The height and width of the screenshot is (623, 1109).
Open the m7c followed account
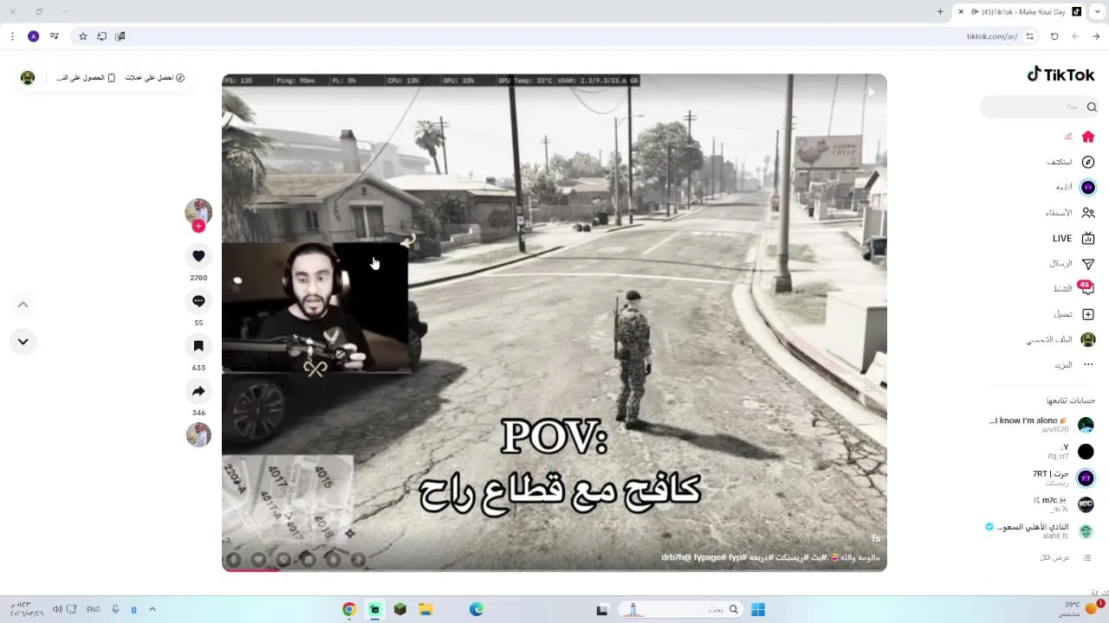click(1063, 504)
